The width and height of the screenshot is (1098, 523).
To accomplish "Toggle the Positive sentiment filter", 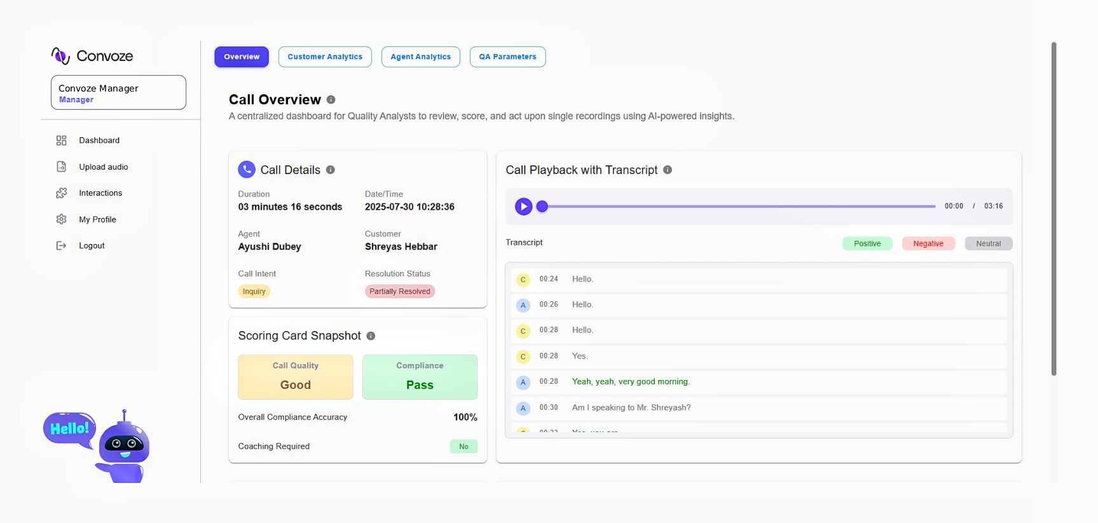I will [x=867, y=243].
